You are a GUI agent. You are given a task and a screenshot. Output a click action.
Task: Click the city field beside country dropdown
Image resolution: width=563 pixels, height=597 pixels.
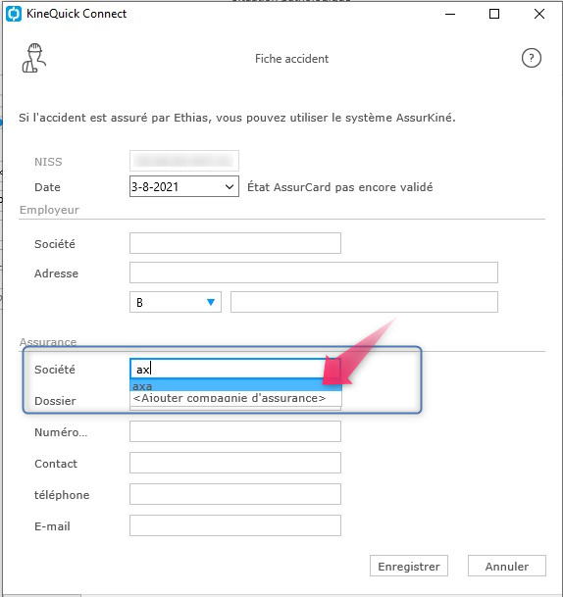(364, 302)
